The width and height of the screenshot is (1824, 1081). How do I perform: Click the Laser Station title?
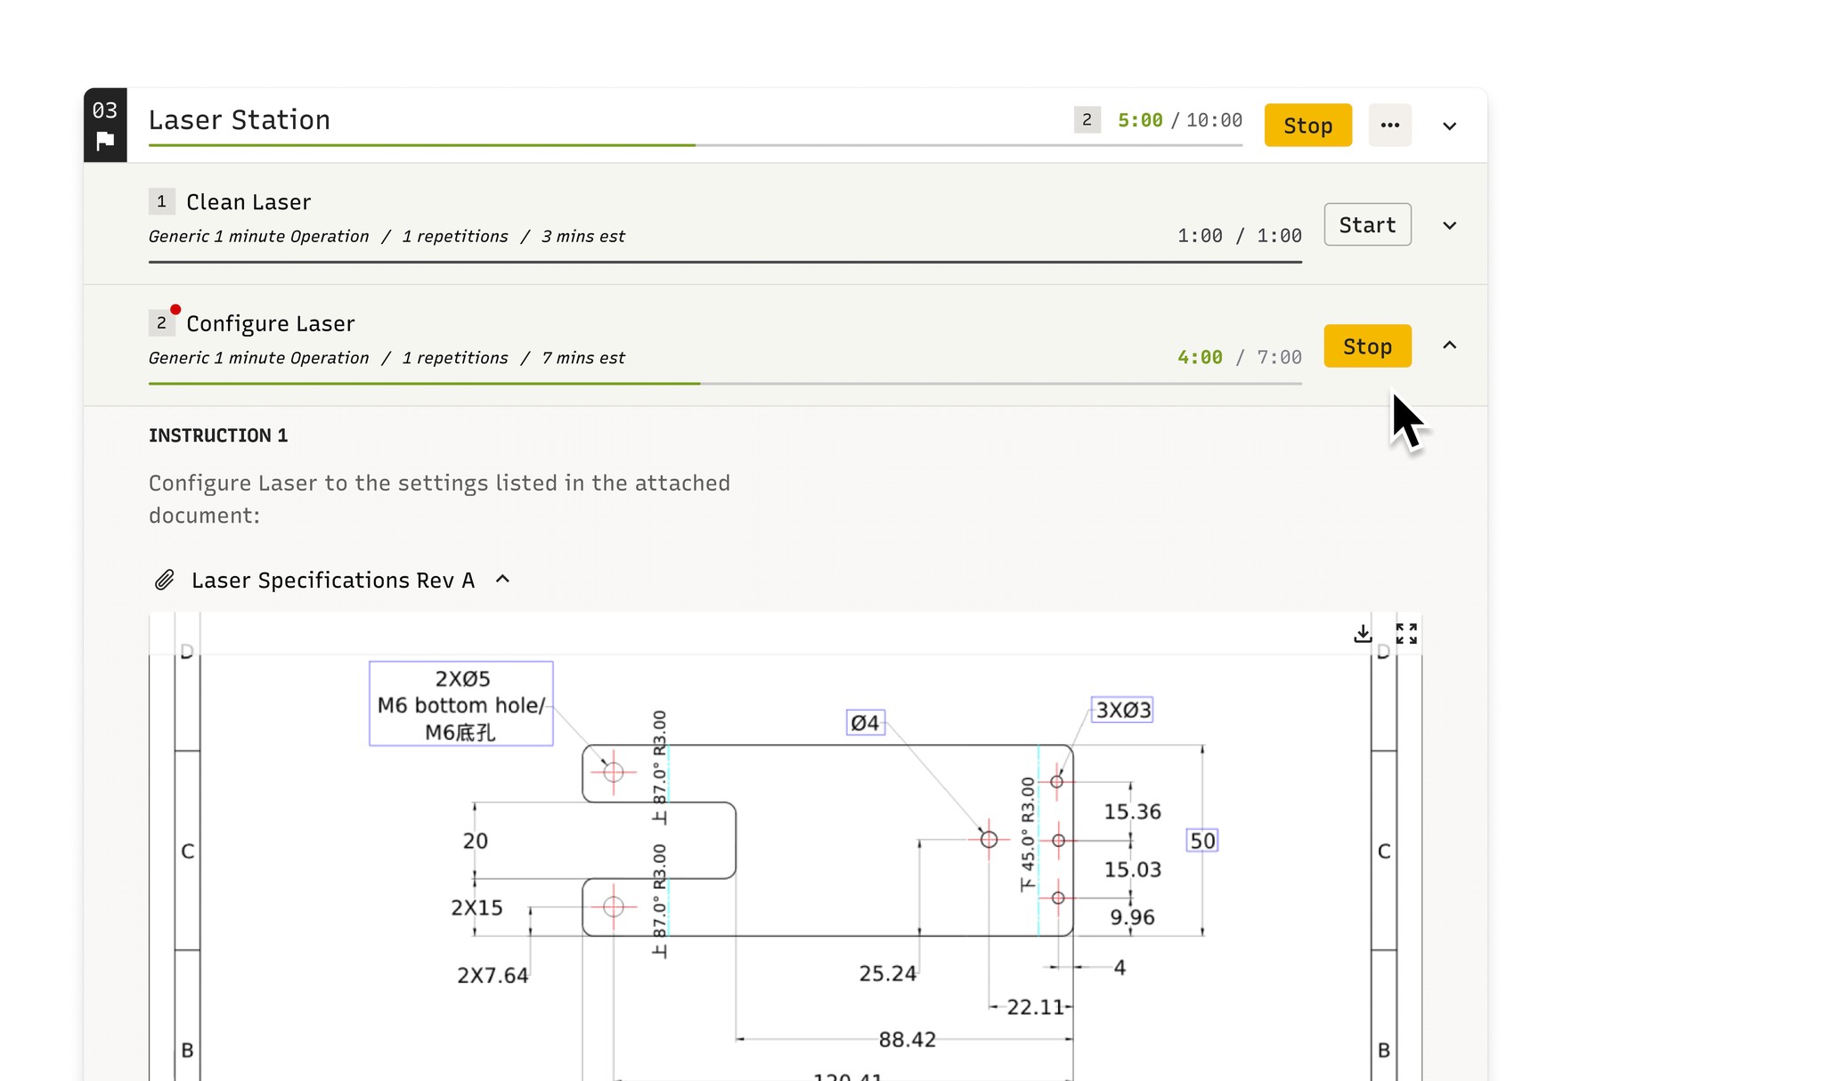tap(240, 120)
